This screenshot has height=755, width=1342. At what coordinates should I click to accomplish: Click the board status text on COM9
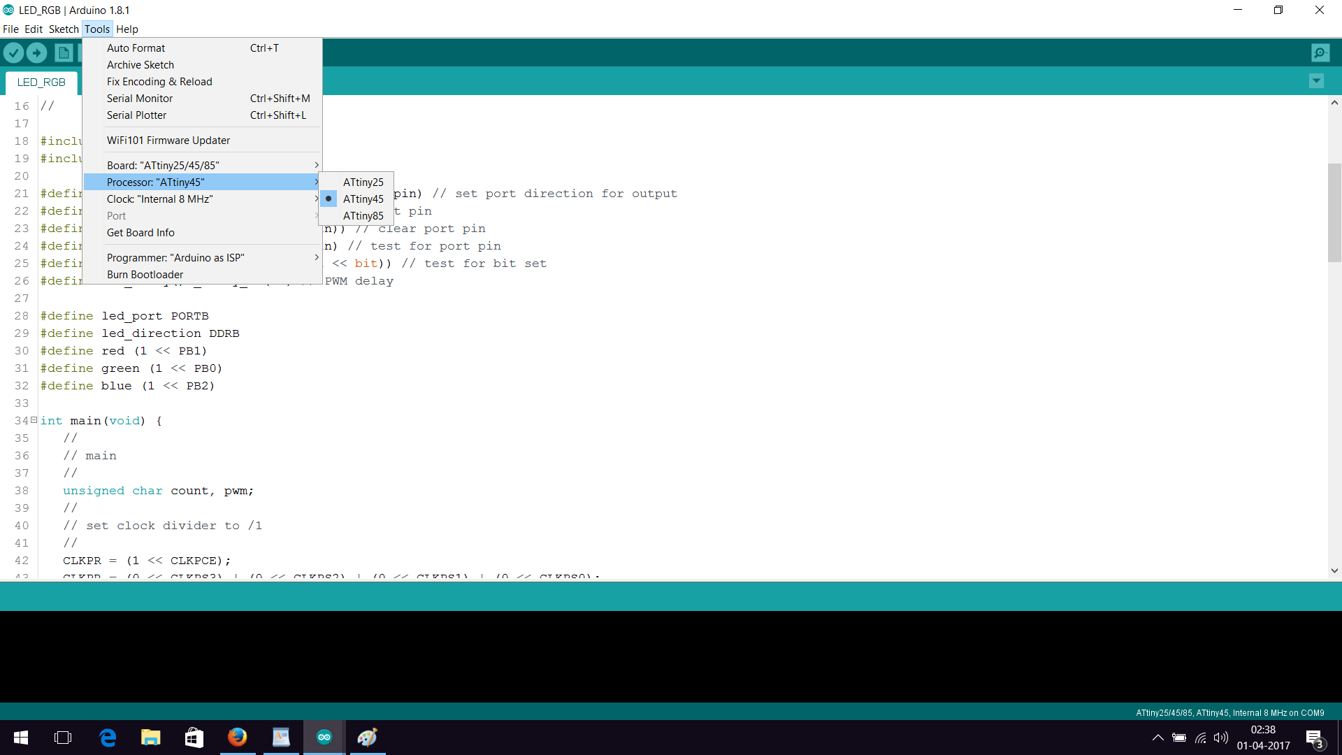pos(1229,713)
